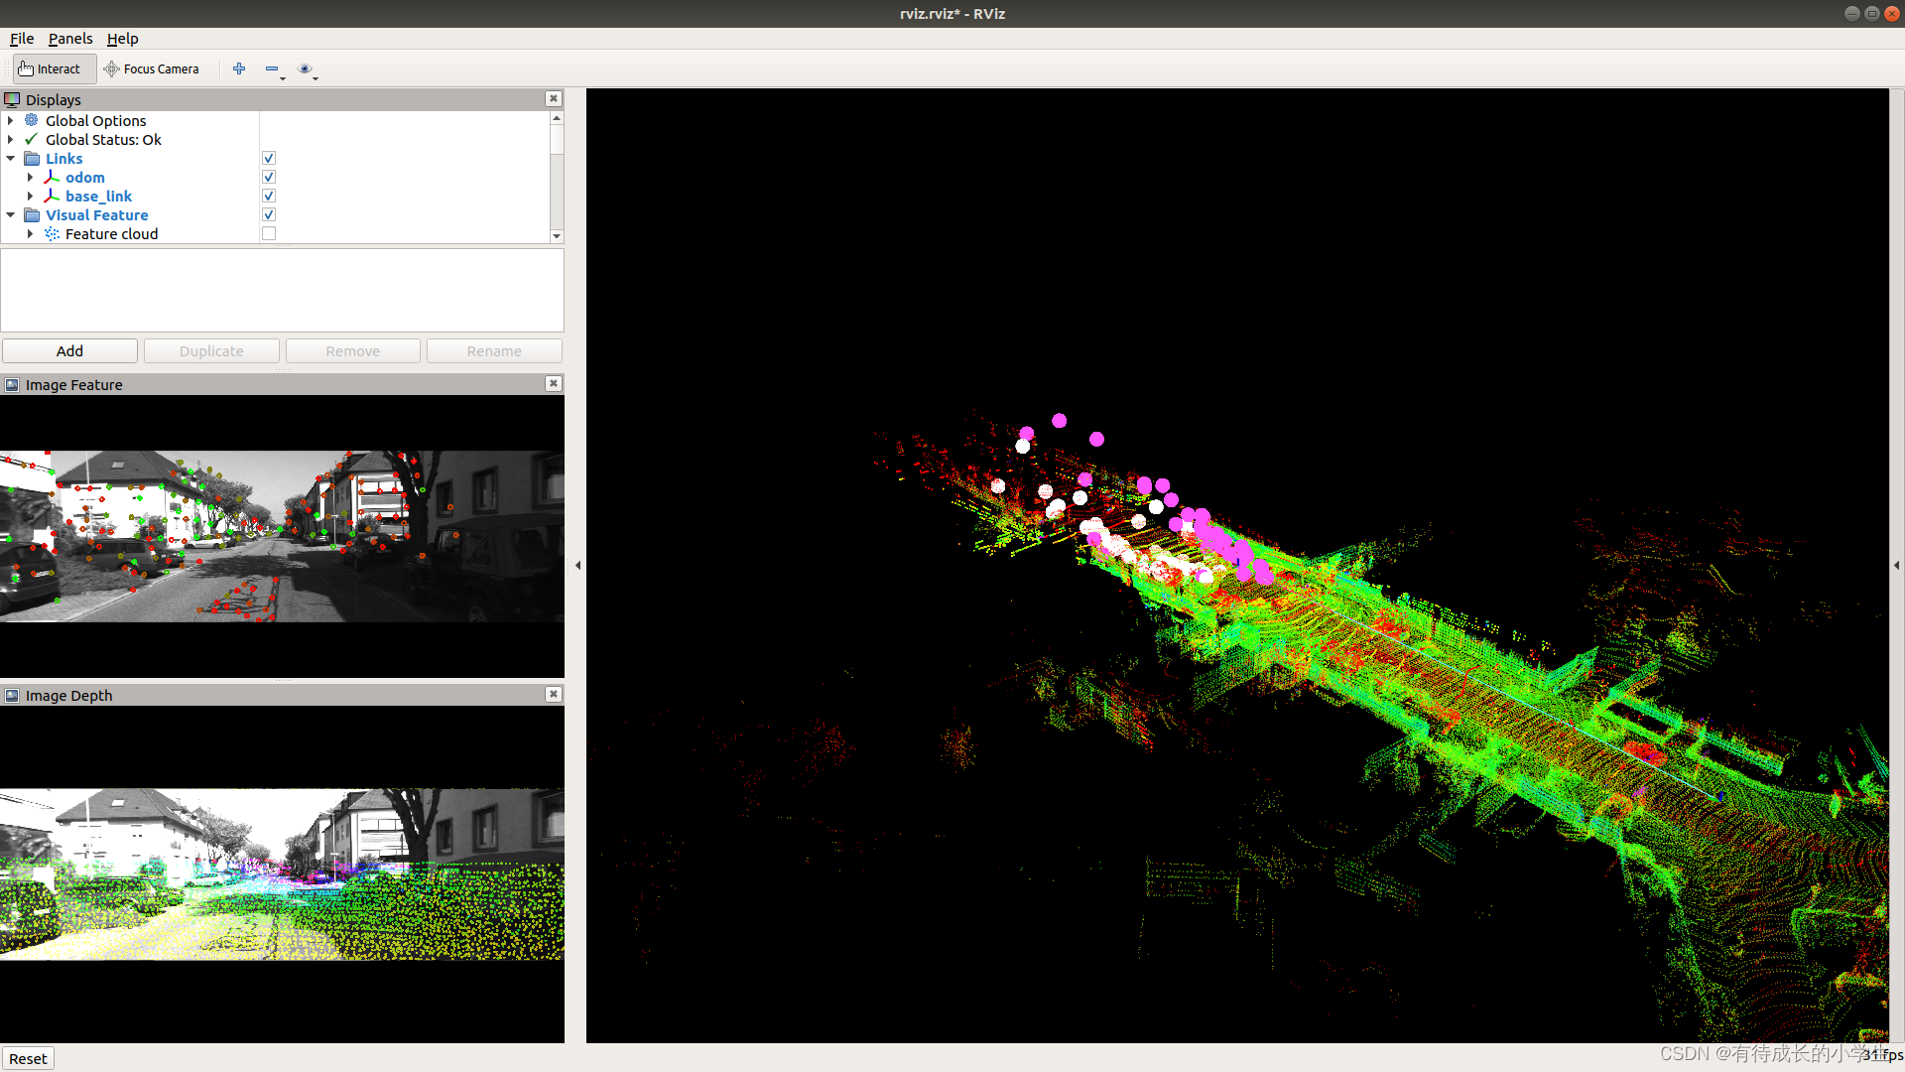Image resolution: width=1905 pixels, height=1072 pixels.
Task: Open the Panels menu
Action: pos(69,38)
